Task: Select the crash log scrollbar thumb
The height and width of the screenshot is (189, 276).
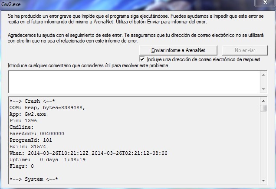Action: click(263, 108)
